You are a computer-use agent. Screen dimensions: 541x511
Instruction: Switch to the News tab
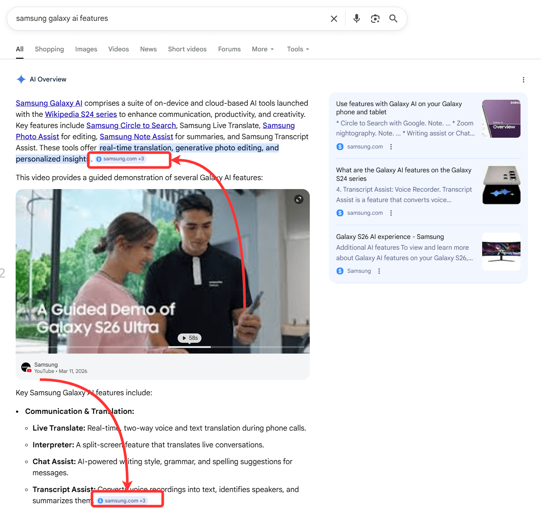(148, 49)
